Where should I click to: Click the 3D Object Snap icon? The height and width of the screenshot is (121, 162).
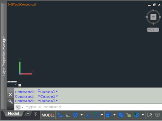(x=137, y=115)
